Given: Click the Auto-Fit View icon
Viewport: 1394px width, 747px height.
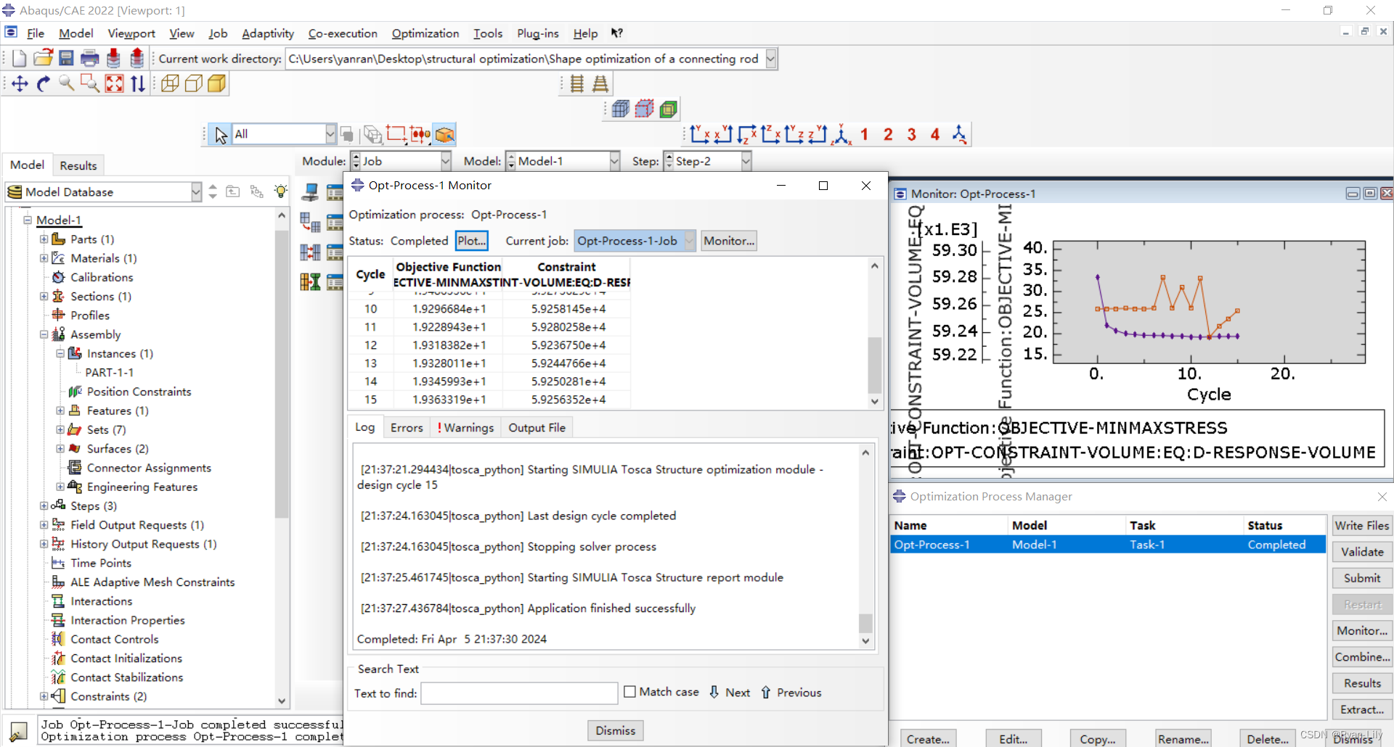Looking at the screenshot, I should pos(114,84).
